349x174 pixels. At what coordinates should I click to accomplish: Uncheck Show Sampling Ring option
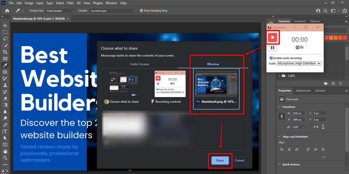pos(141,11)
